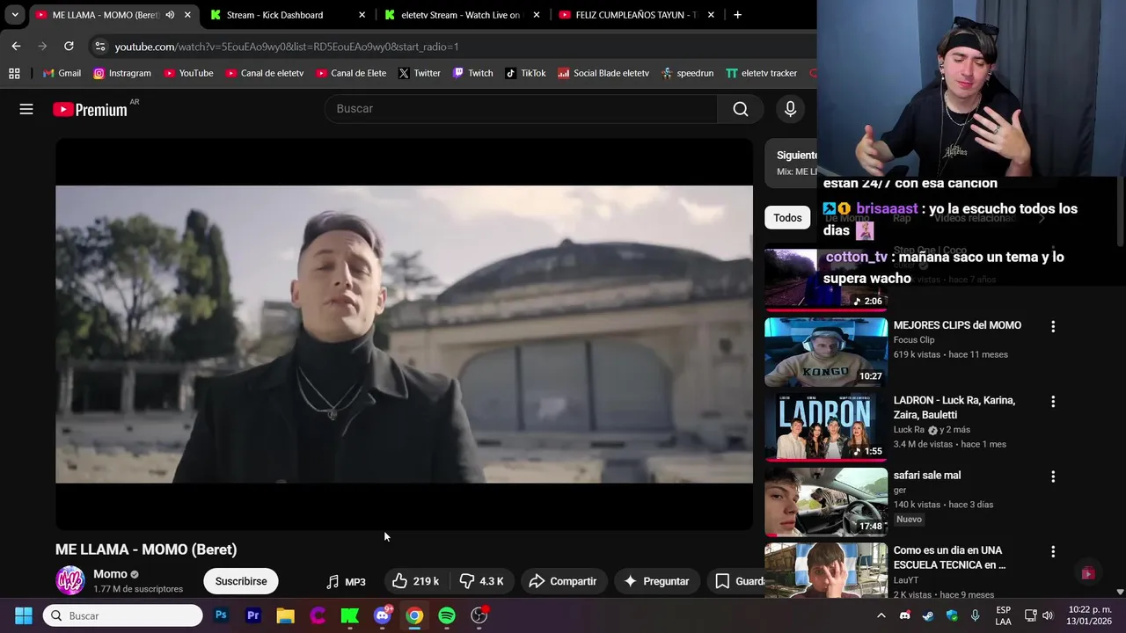Open the eletetv tracker bookmark

761,73
